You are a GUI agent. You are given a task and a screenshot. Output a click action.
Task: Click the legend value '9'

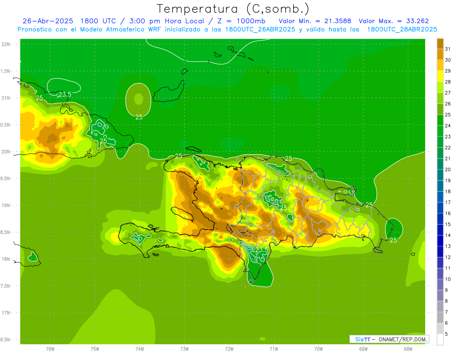[447, 290]
